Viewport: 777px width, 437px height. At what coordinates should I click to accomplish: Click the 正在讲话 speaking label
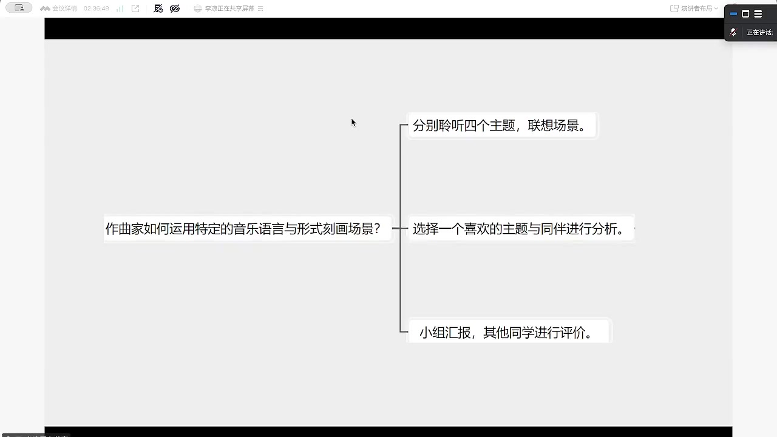pos(759,32)
